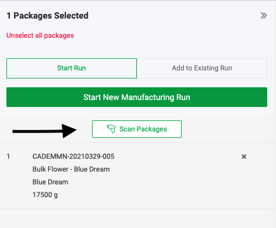276x228 pixels.
Task: Start New Manufacturing Run
Action: click(x=137, y=97)
